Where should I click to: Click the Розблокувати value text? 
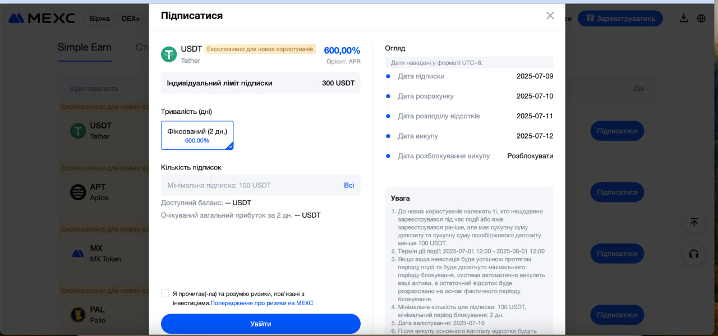tap(530, 156)
